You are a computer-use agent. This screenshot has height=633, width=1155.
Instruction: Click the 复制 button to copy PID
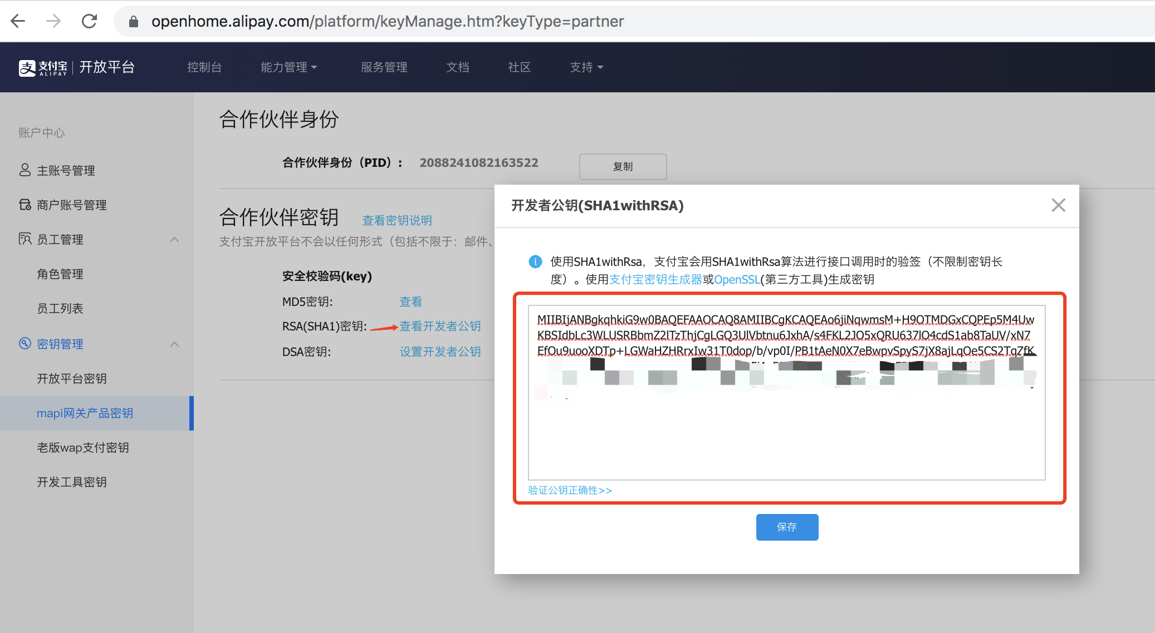[623, 166]
